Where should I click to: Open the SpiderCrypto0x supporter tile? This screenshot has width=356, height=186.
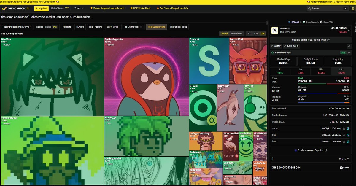click(x=147, y=76)
